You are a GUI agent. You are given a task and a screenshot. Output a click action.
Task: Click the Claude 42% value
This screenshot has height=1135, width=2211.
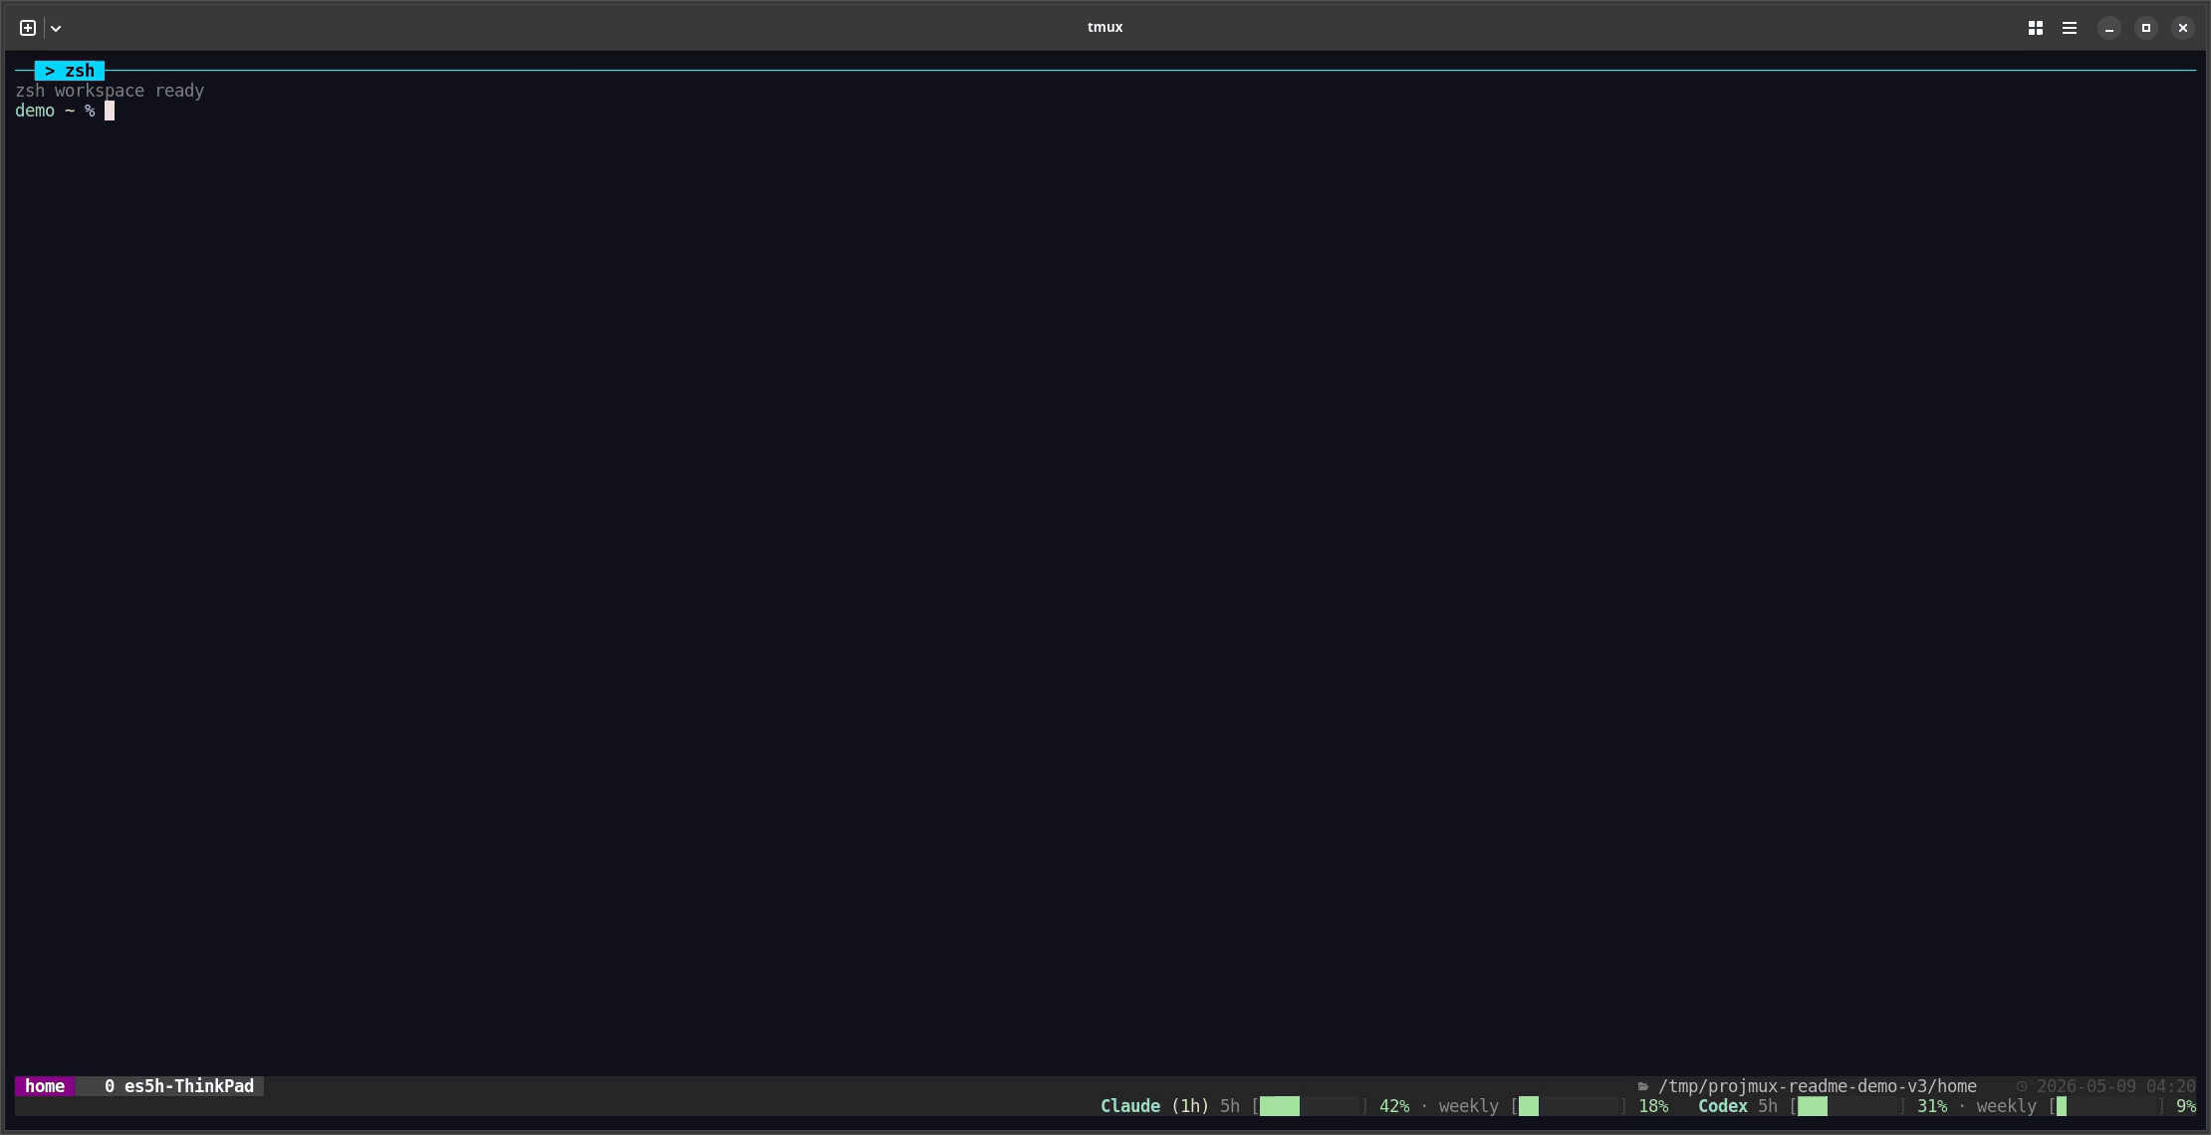(x=1394, y=1106)
